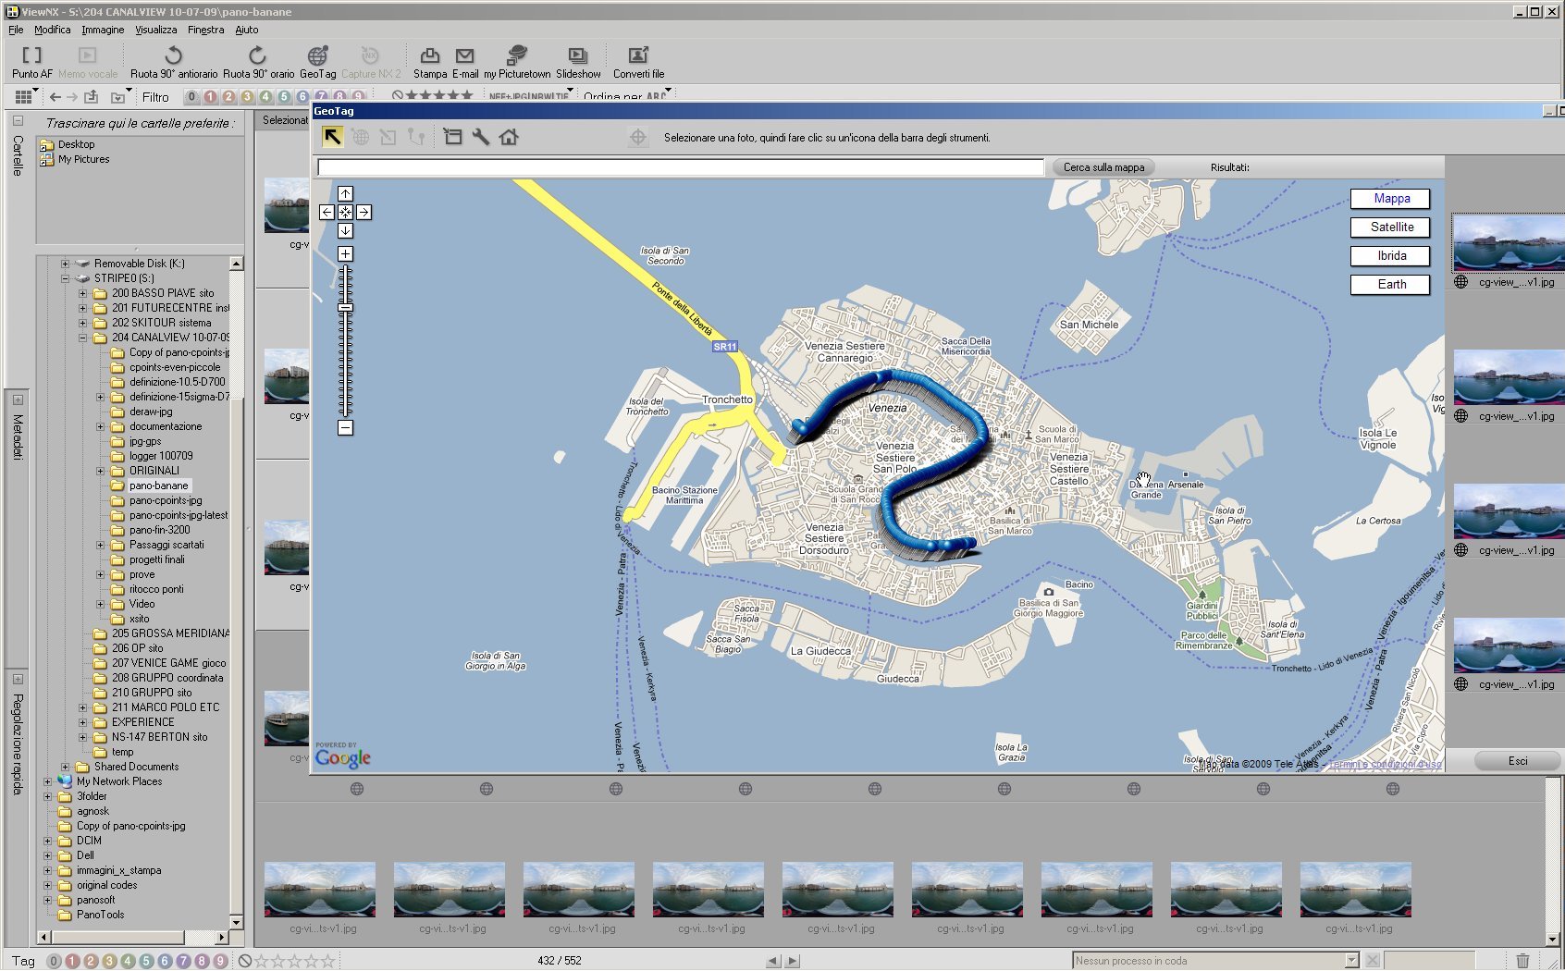Expand the ORIGINALI folder node
Screen dimensions: 1565x971
click(100, 471)
